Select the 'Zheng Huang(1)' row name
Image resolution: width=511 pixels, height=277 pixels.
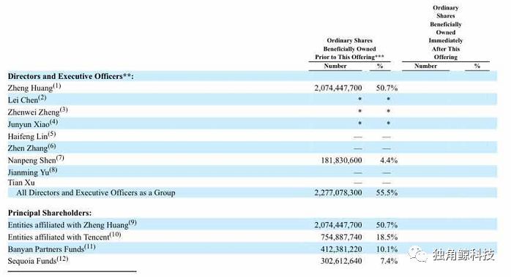tap(34, 87)
